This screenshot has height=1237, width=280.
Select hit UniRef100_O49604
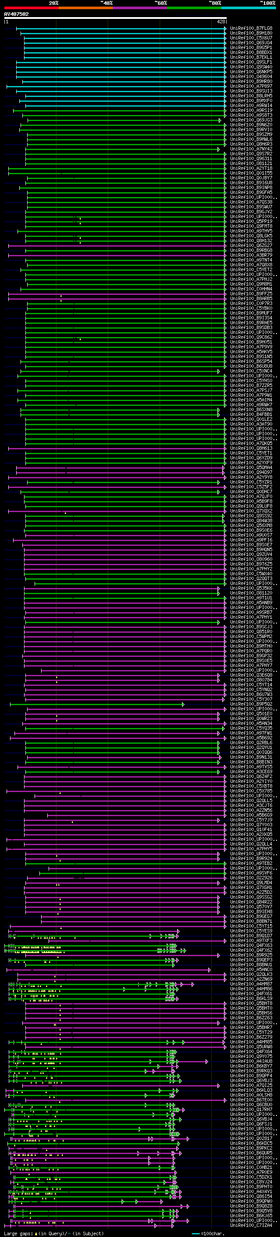pyautogui.click(x=251, y=76)
